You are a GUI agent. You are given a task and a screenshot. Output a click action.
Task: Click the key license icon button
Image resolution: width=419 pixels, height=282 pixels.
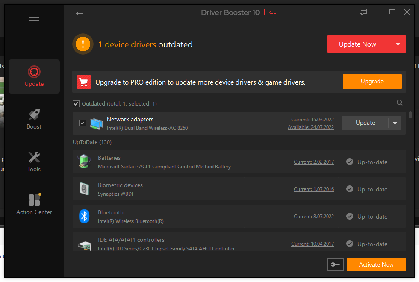pos(335,264)
